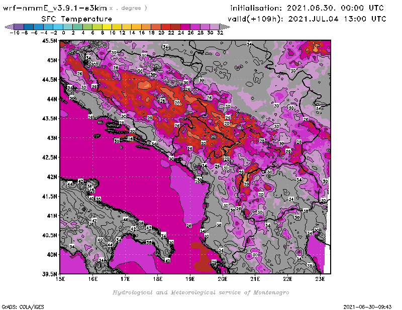Click the 39.5N latitude axis label
The image size is (402, 310).
point(49,274)
